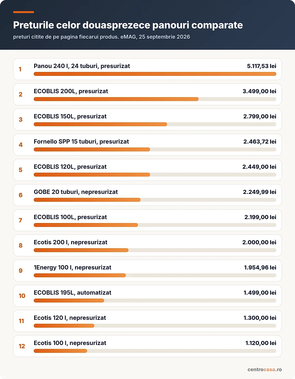Visit the centrocasa.ro footer link

tap(265, 369)
